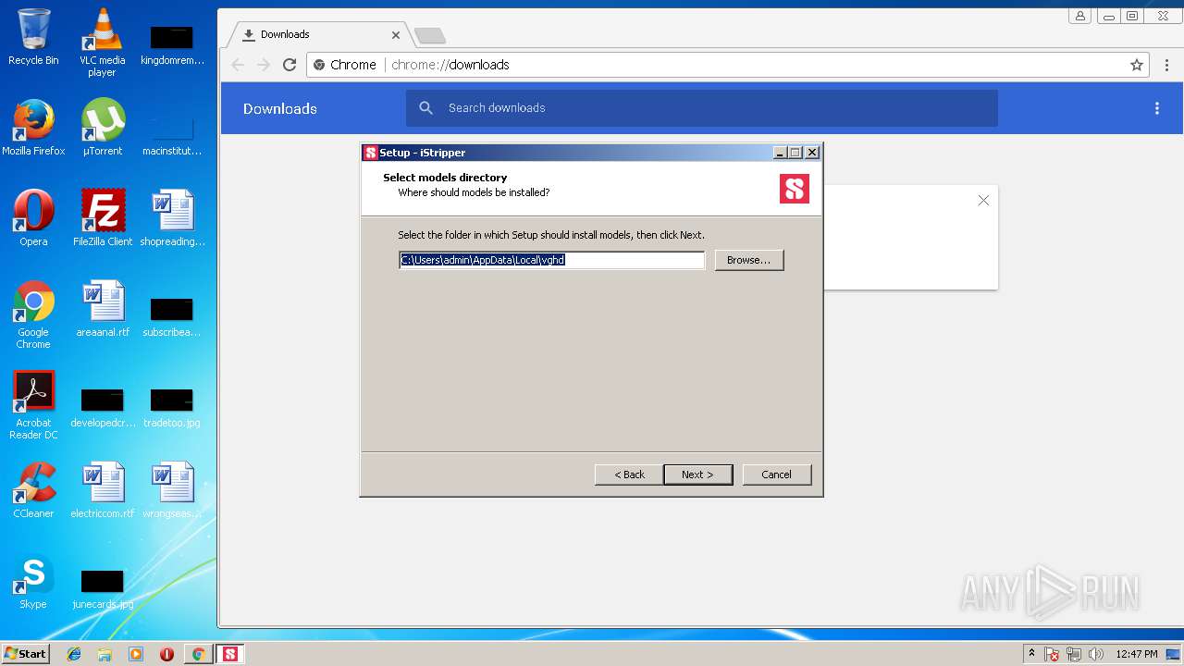Reload the Chrome page
The image size is (1184, 666).
point(290,65)
